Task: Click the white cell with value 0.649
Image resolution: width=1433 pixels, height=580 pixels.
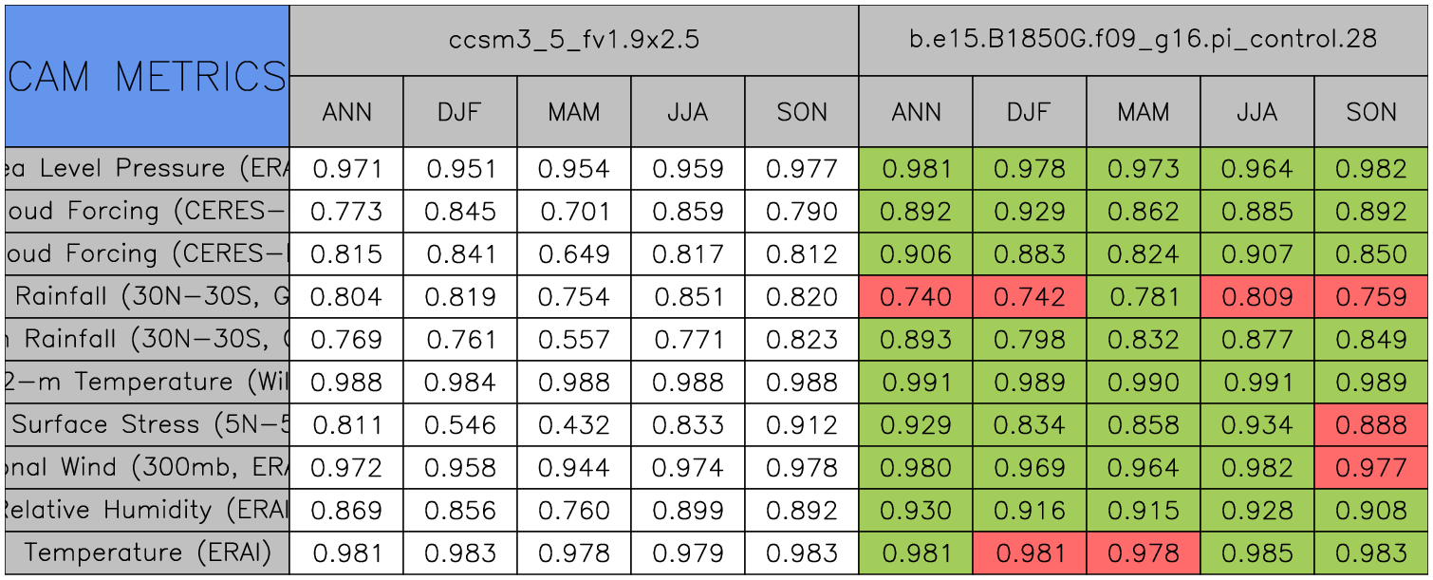Action: (574, 254)
